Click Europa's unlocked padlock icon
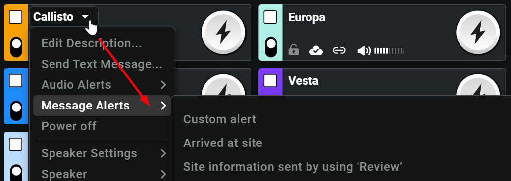This screenshot has width=511, height=181. click(x=294, y=50)
